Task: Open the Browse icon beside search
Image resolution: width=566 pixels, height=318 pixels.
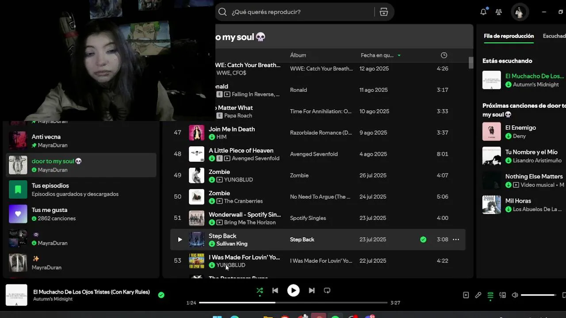Action: pyautogui.click(x=384, y=12)
